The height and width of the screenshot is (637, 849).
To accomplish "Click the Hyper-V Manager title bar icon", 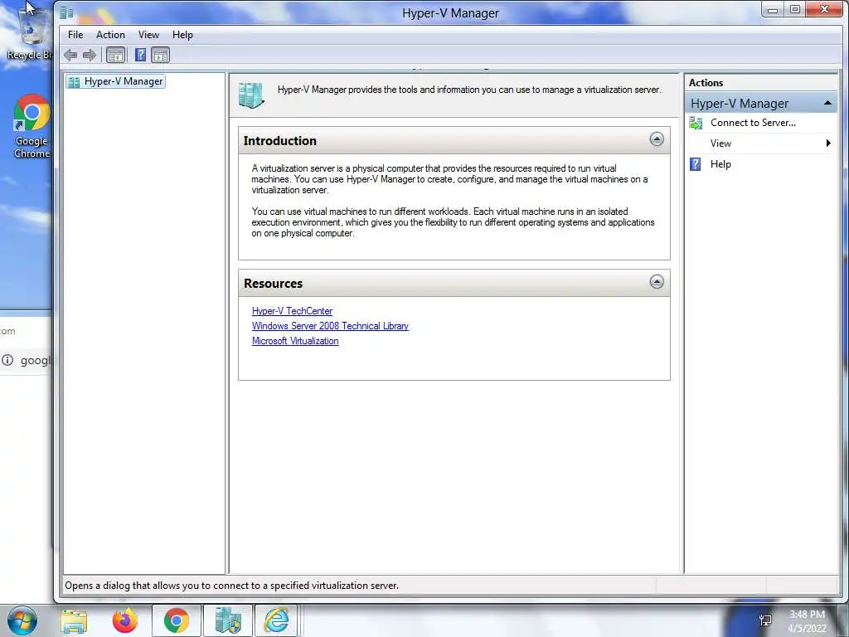I will 66,12.
